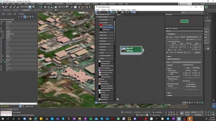This screenshot has width=216, height=121.
Task: Select Pyramidal filtering option
Action: pyautogui.click(x=169, y=71)
